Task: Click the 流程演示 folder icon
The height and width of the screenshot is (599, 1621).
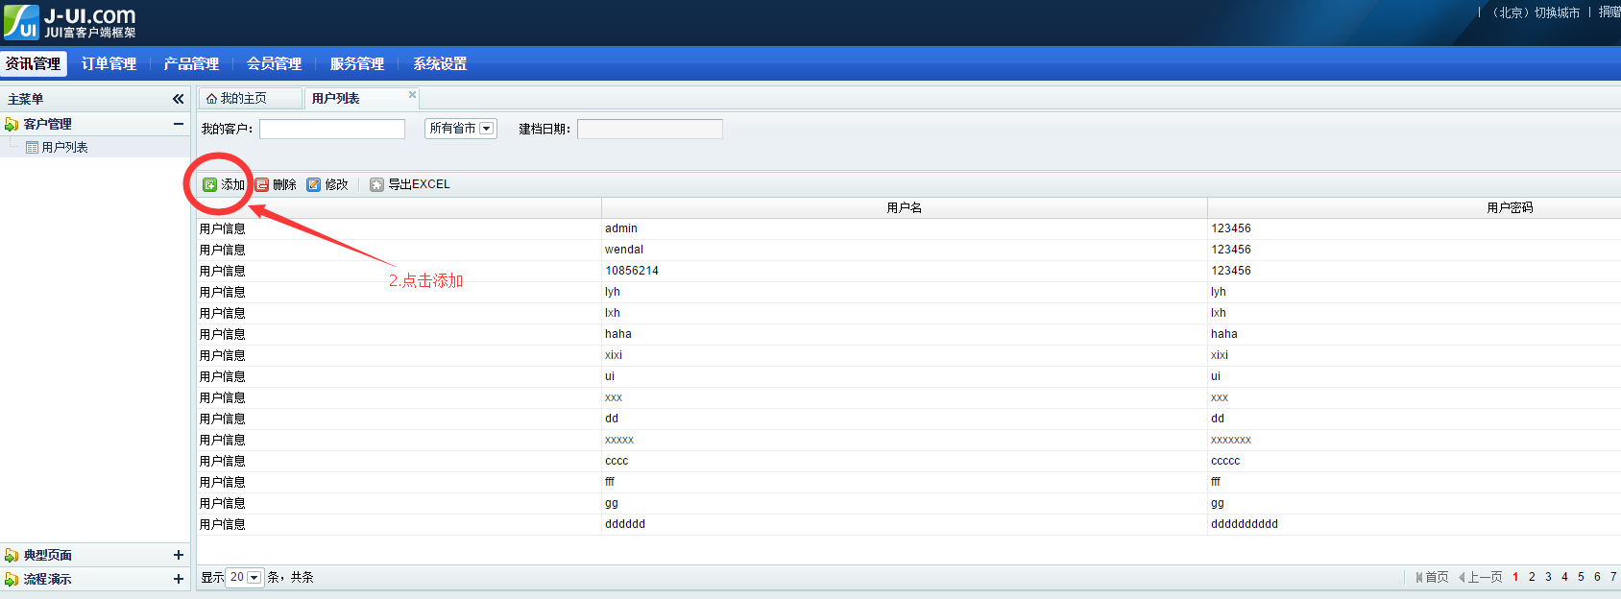Action: pos(12,579)
